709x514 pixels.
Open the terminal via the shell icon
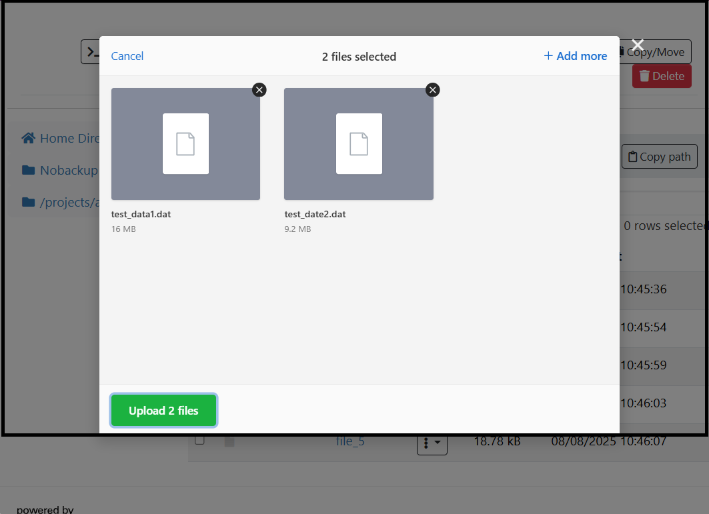(x=92, y=51)
